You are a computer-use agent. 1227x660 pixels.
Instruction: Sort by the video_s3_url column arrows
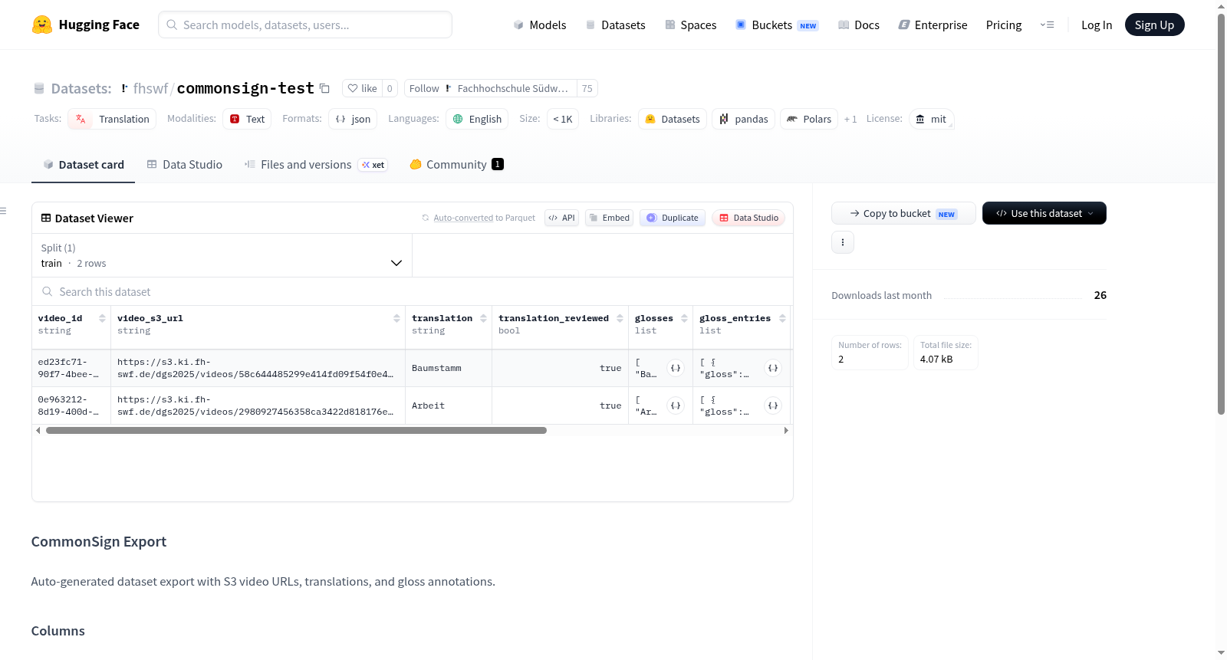click(x=396, y=318)
